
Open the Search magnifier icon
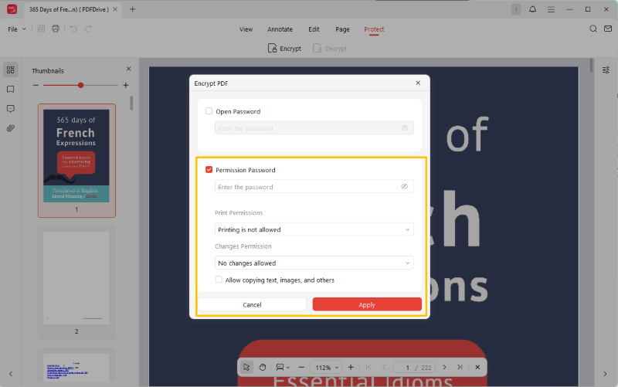[593, 29]
